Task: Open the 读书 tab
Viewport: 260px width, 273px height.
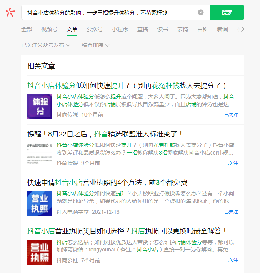Action: pos(163,29)
